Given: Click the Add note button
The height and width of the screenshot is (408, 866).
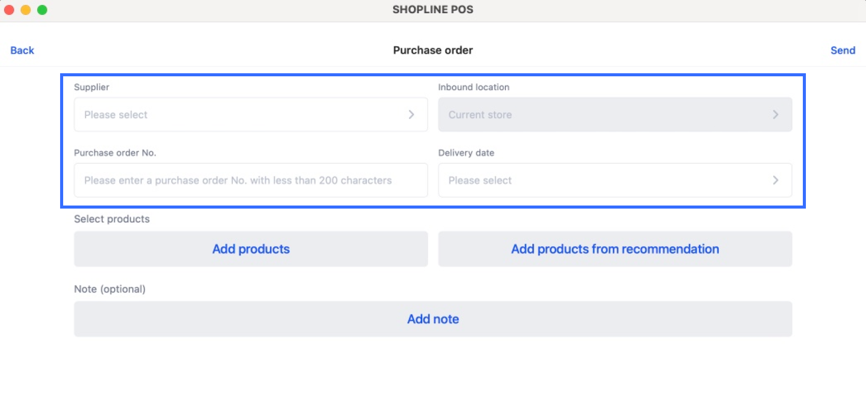Looking at the screenshot, I should tap(433, 319).
